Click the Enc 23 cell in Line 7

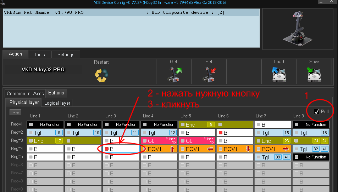coord(273,141)
